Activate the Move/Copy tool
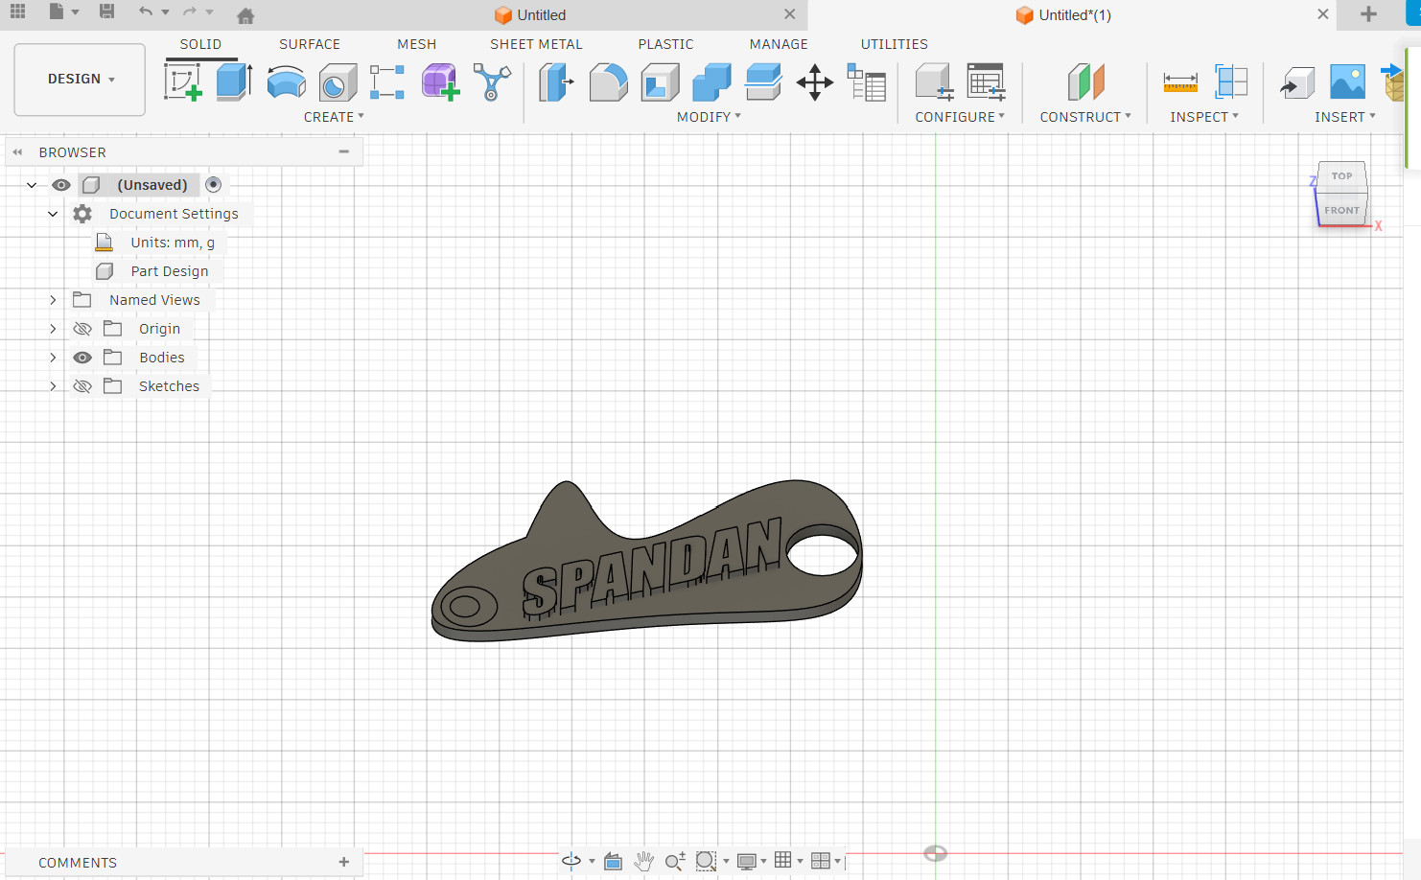The height and width of the screenshot is (880, 1421). 814,82
